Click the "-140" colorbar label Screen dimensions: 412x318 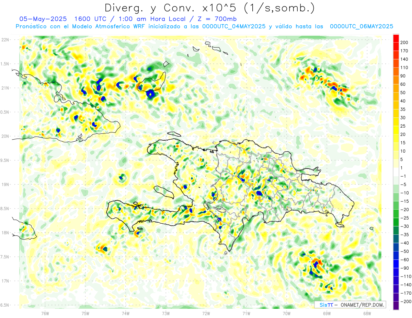(405, 285)
